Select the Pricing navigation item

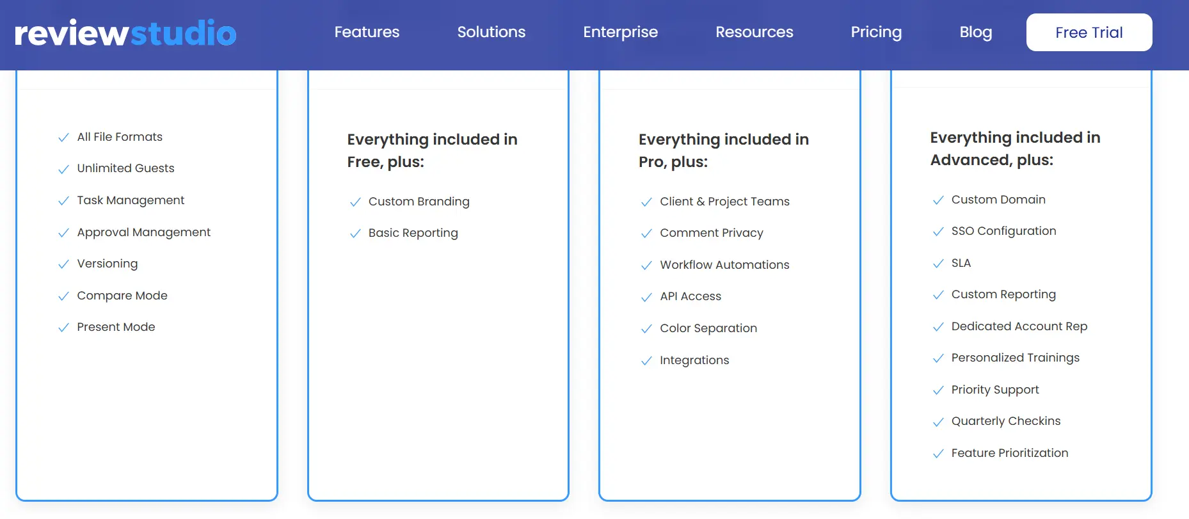click(x=876, y=32)
